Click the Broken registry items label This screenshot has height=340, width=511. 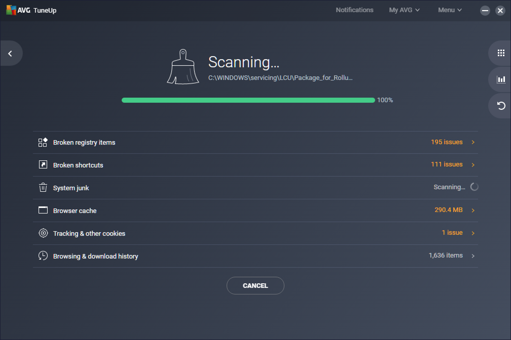click(x=84, y=143)
